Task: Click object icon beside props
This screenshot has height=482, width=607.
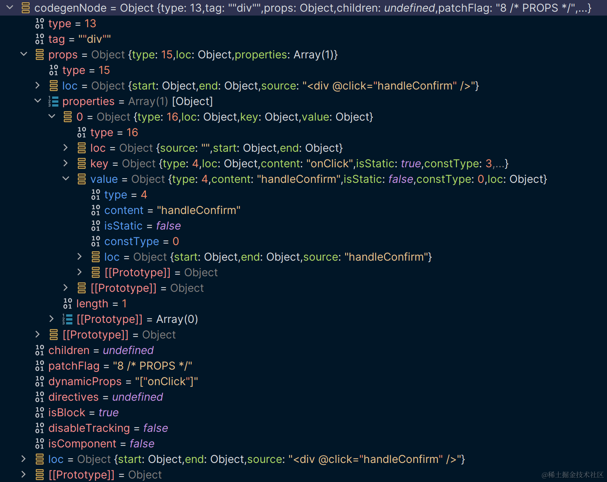Action: 40,54
